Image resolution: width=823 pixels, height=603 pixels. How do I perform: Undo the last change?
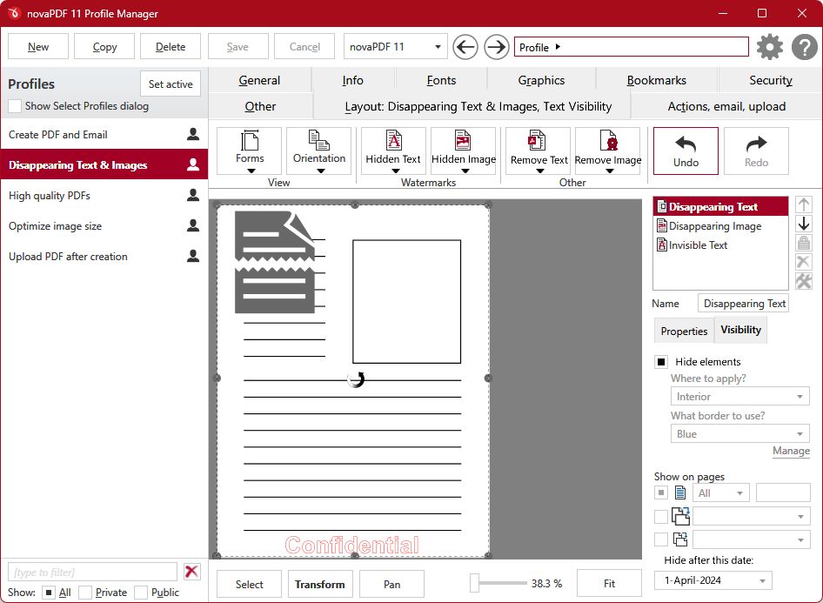(686, 151)
